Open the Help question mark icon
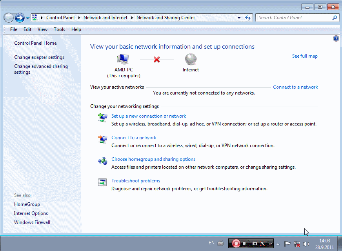The image size is (342, 251). tap(336, 38)
